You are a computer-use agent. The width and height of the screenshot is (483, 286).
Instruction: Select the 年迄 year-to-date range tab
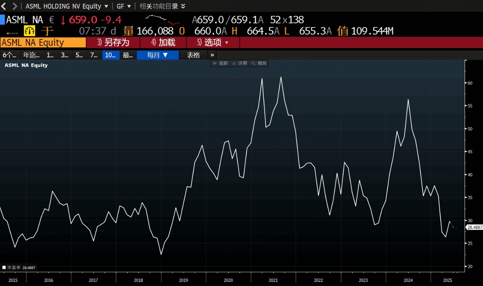coord(31,55)
